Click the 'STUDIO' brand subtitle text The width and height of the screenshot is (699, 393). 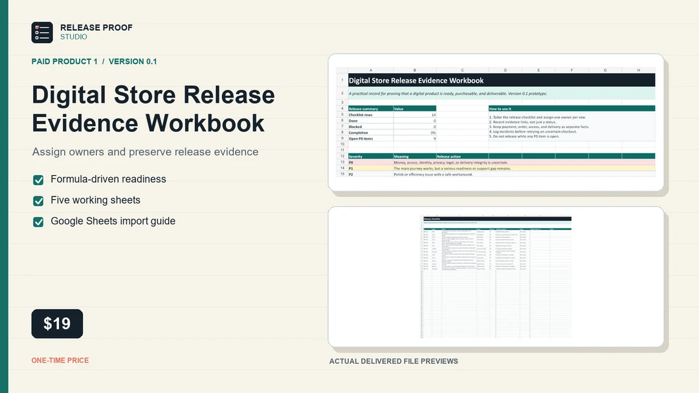pyautogui.click(x=74, y=37)
